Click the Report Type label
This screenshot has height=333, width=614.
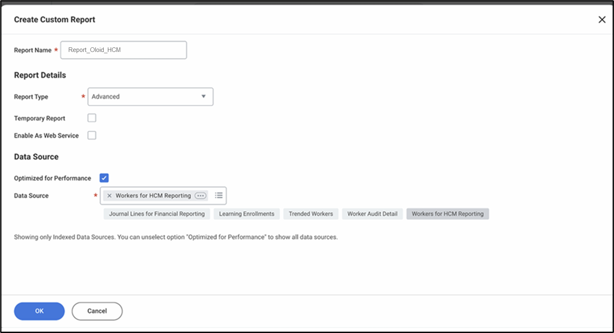click(x=31, y=97)
